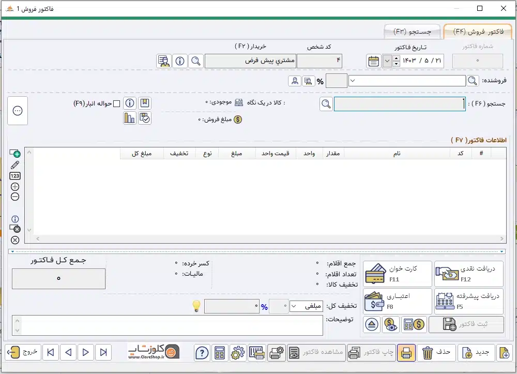
Task: Go to the last record navigation button
Action: (x=103, y=353)
